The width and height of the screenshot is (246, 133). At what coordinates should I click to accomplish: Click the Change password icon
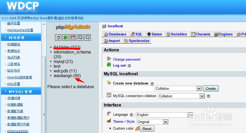point(109,58)
